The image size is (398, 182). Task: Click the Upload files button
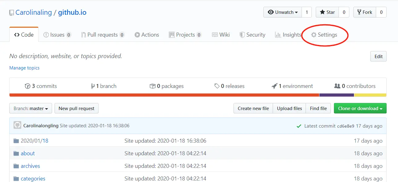tap(289, 108)
